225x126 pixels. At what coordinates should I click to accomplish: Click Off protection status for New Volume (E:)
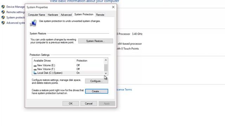coord(78,65)
